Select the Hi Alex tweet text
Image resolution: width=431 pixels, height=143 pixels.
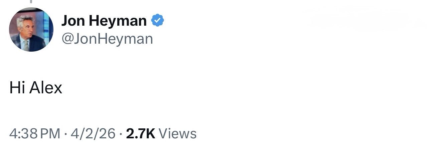[36, 88]
